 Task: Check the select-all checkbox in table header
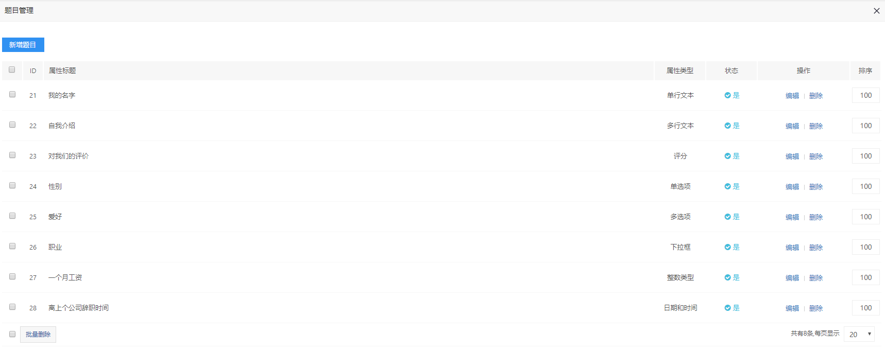(x=12, y=69)
